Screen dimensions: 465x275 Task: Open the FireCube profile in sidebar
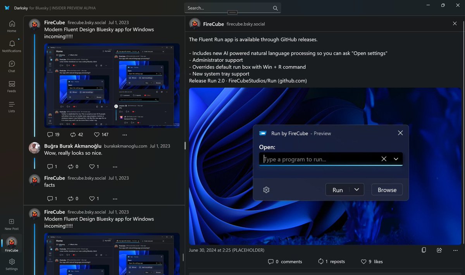(12, 244)
